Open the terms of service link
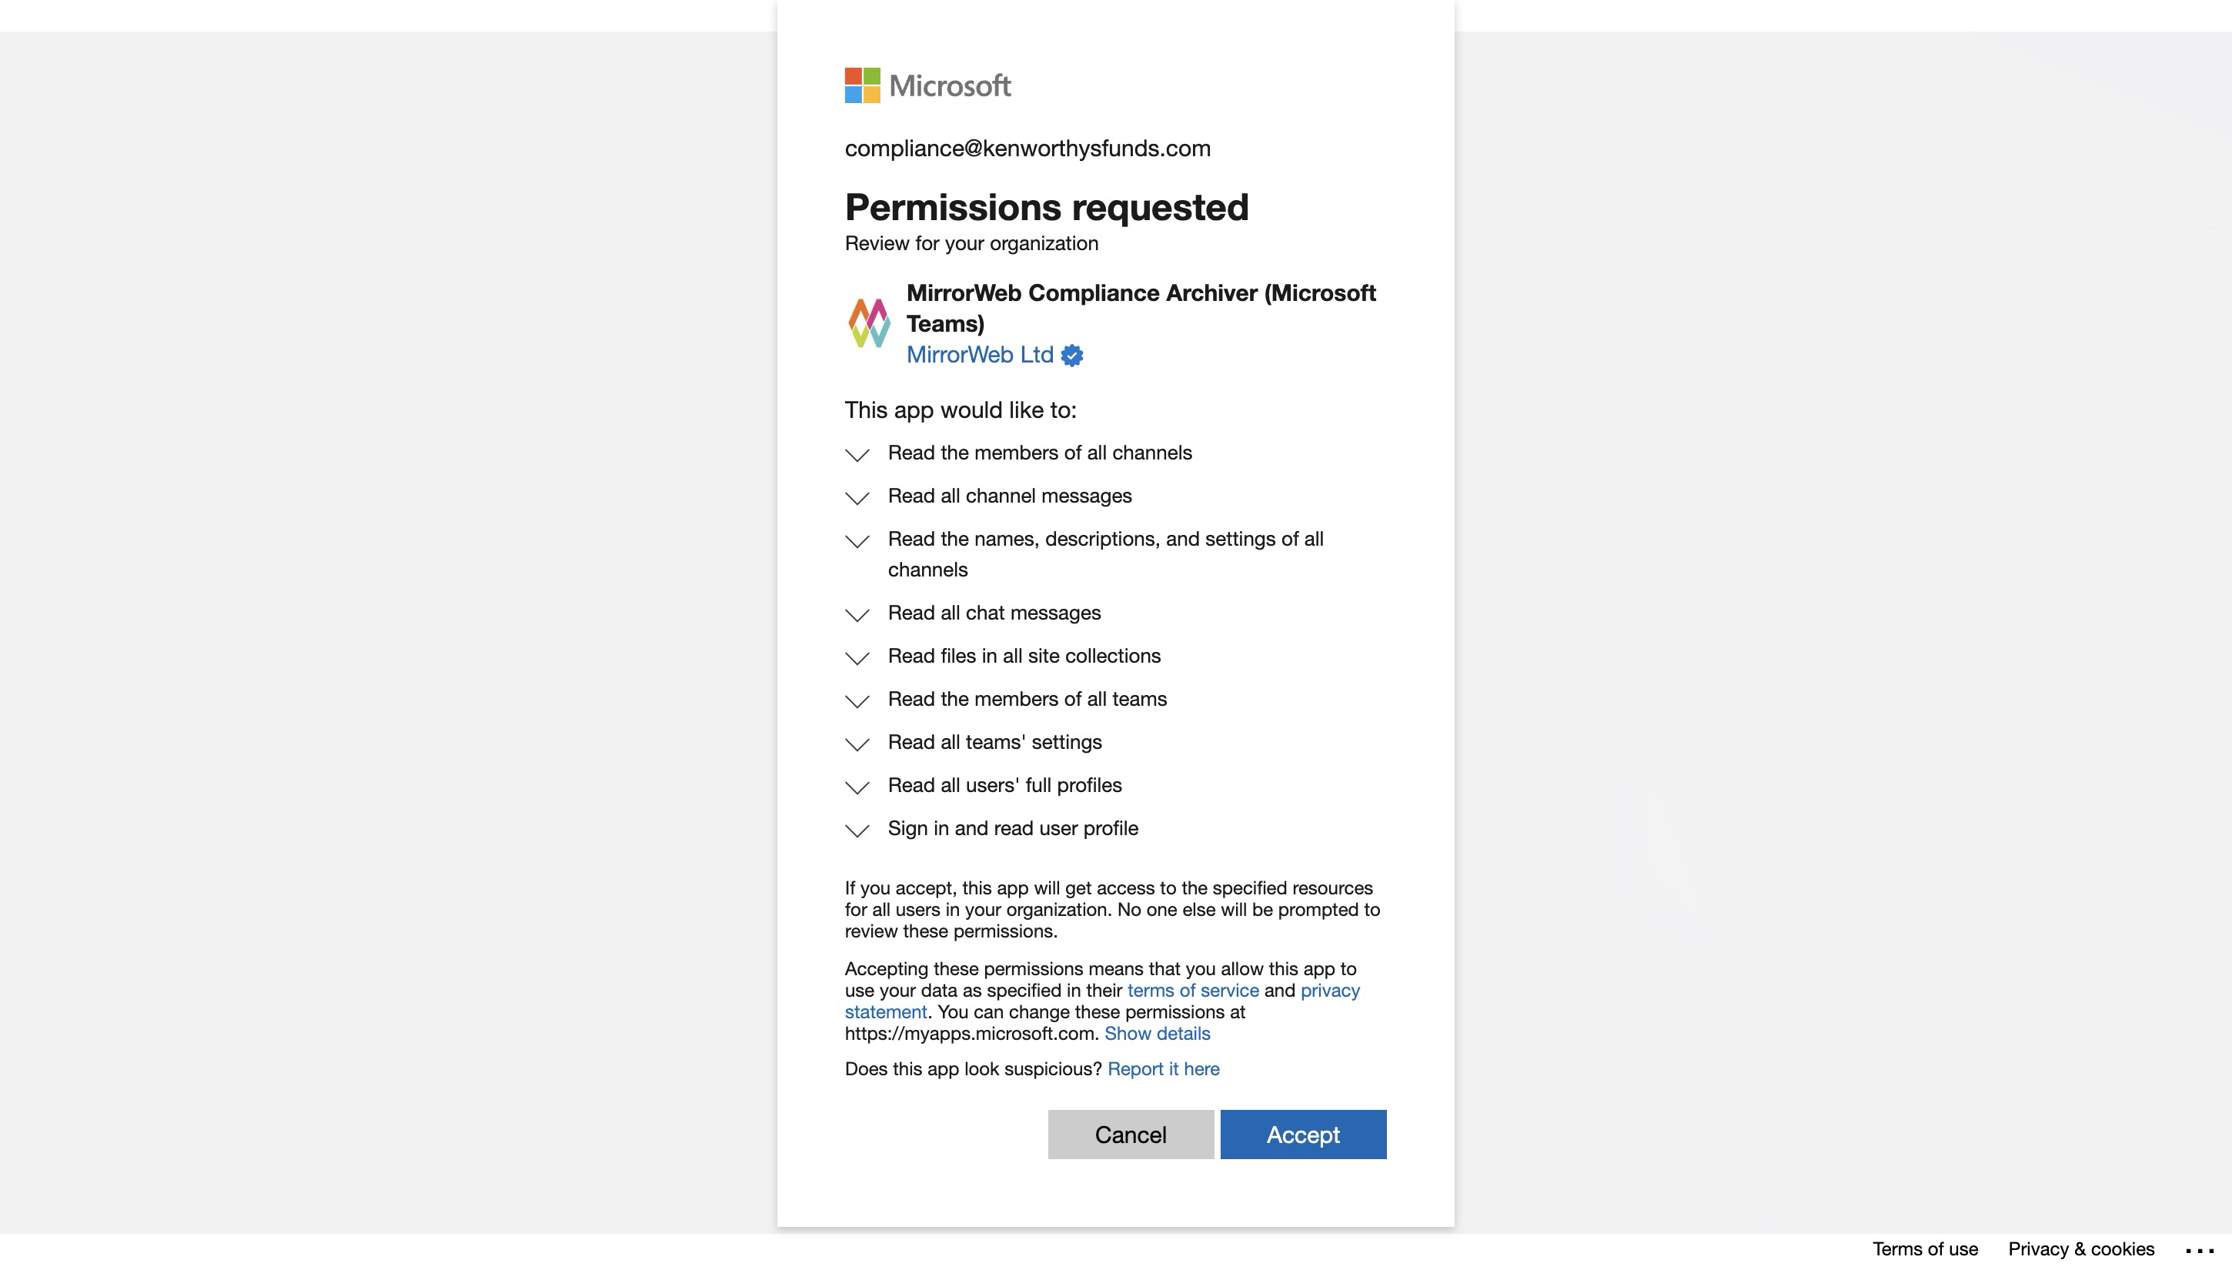 (x=1192, y=991)
